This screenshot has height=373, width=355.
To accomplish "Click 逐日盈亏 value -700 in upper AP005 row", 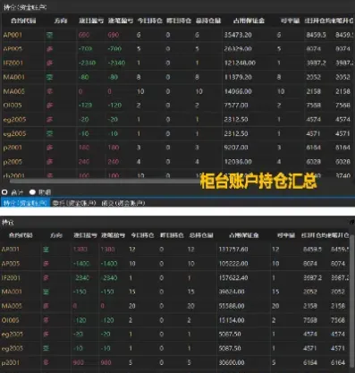I will 85,48.
